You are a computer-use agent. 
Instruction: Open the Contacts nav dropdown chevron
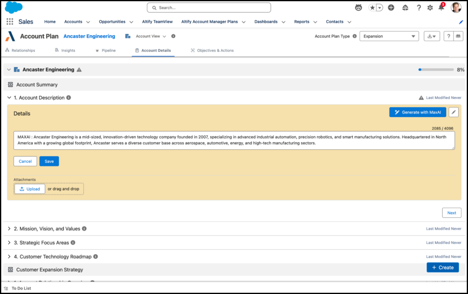point(349,22)
